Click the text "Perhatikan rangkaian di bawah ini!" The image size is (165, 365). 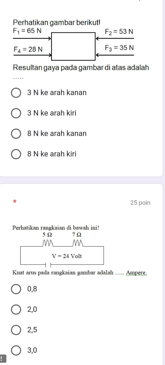(56, 227)
